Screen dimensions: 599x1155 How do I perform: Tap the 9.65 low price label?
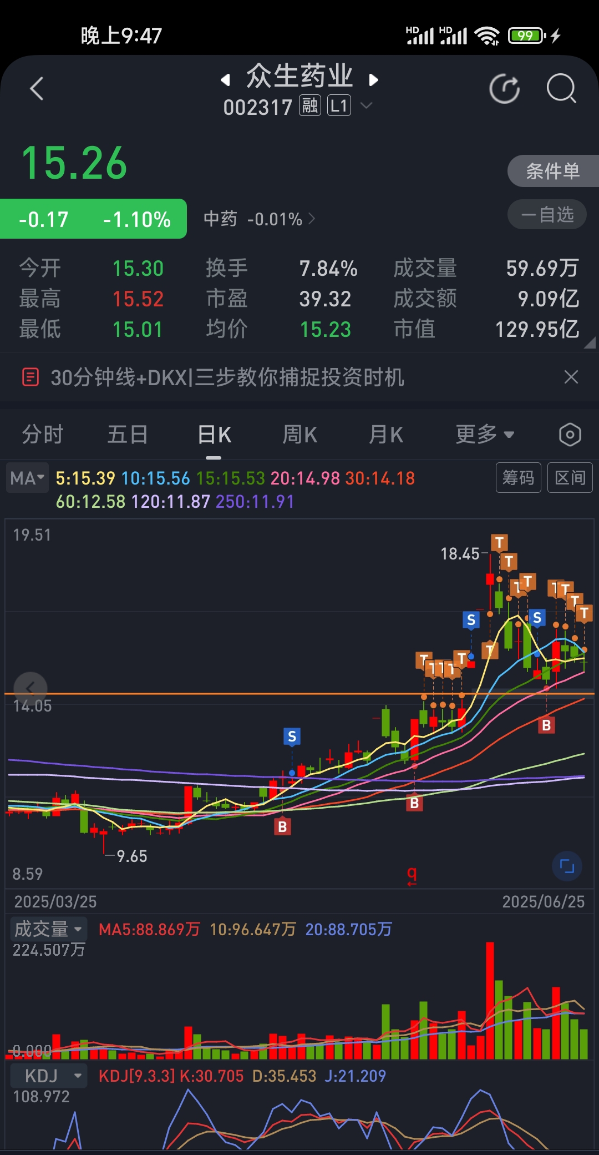(x=132, y=856)
